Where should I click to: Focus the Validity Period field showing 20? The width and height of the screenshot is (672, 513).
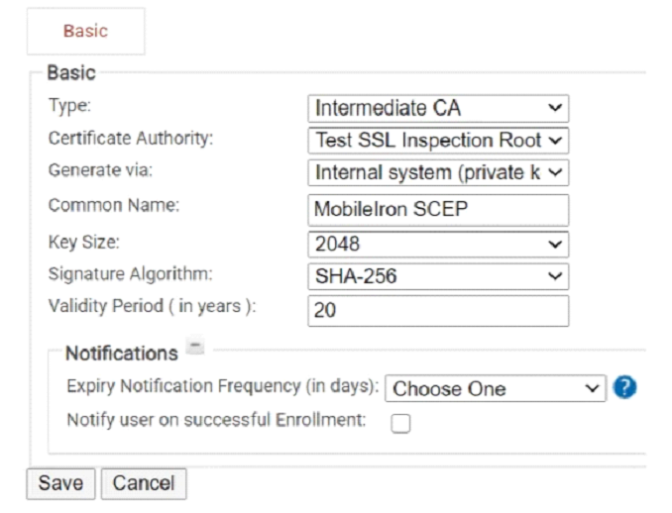pos(438,310)
